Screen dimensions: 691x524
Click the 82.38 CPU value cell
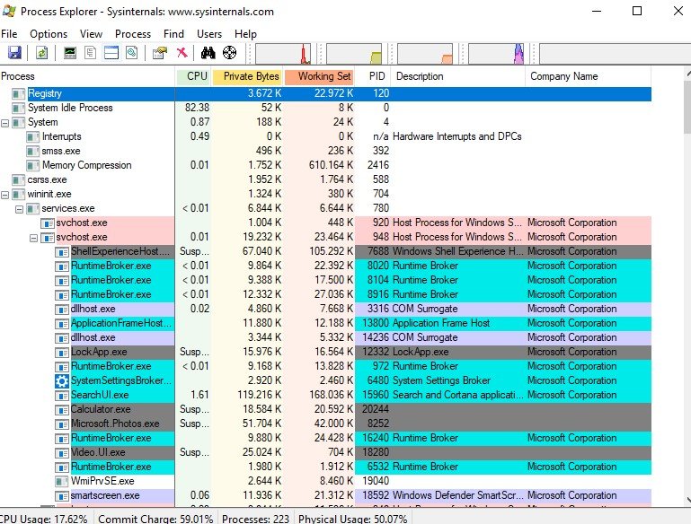pyautogui.click(x=197, y=108)
